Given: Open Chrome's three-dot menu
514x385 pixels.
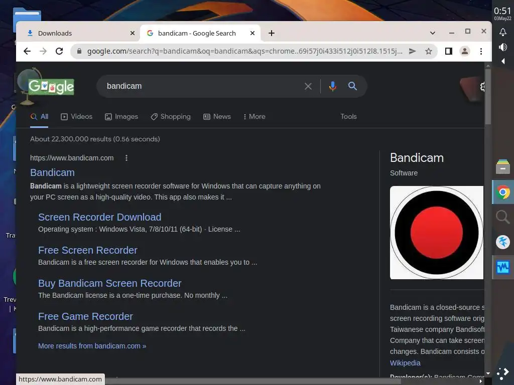Looking at the screenshot, I should click(481, 51).
